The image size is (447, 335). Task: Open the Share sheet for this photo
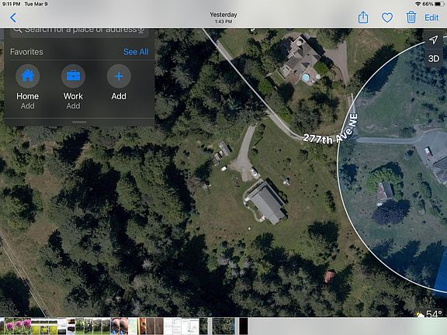363,17
